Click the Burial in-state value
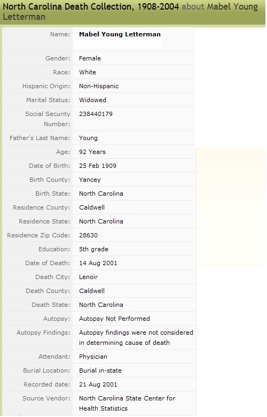267x417 pixels. pos(100,370)
